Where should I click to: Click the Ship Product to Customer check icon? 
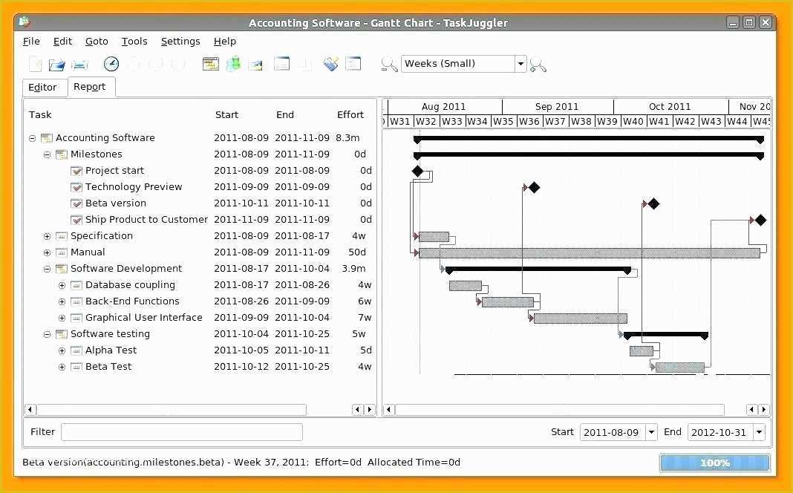pyautogui.click(x=76, y=220)
